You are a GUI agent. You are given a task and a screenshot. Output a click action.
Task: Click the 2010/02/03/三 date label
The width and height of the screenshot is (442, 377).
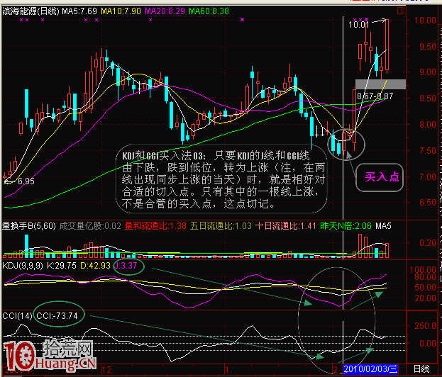click(370, 369)
